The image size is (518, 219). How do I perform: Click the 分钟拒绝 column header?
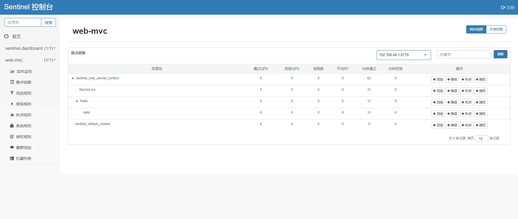(395, 69)
